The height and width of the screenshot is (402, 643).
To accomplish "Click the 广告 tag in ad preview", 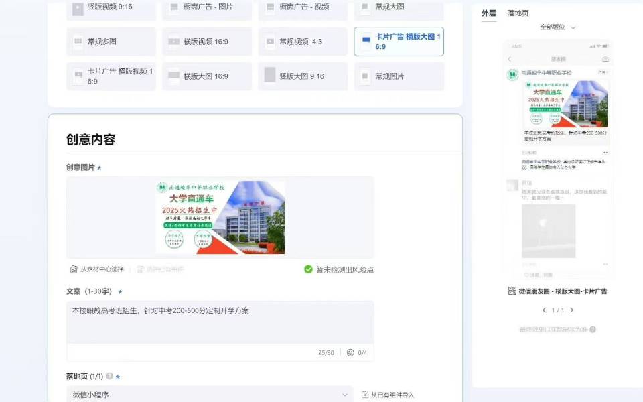I will pyautogui.click(x=602, y=72).
